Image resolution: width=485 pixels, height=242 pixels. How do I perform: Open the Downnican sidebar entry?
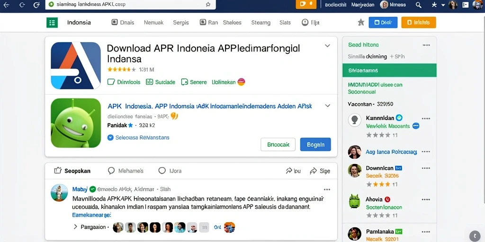tap(379, 168)
